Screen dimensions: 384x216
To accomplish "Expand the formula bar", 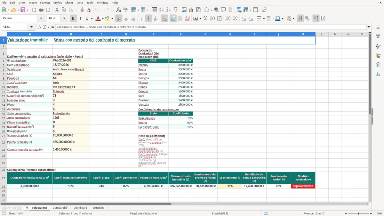I will (369, 27).
